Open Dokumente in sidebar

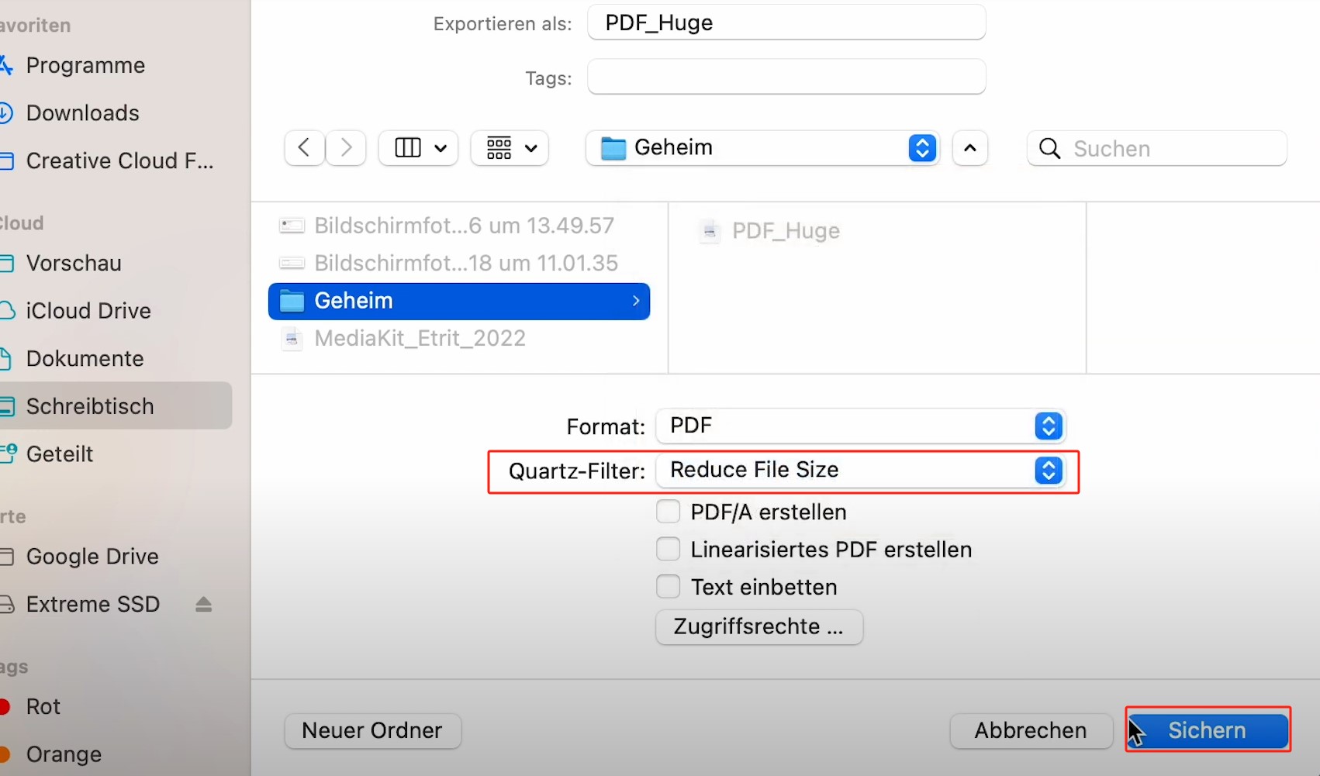coord(85,359)
